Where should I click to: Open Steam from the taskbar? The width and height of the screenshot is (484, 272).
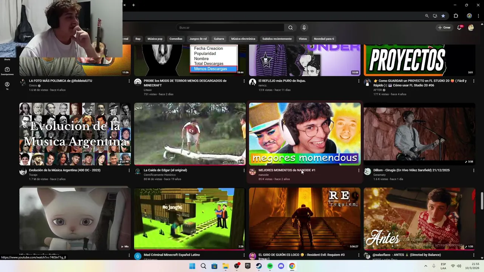259,266
